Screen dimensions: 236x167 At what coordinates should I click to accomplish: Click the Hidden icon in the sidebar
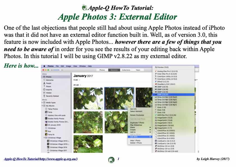[x=44, y=93]
